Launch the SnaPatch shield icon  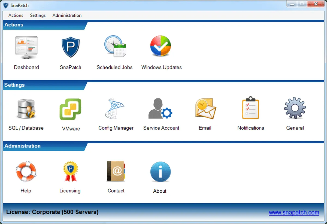pos(70,48)
